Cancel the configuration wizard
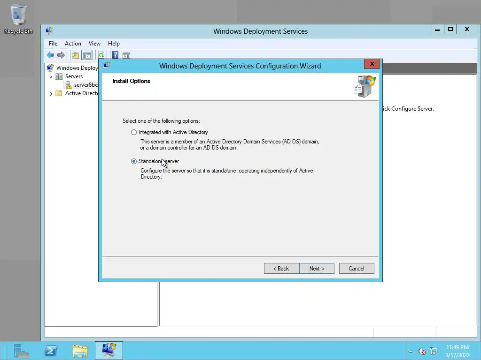The image size is (481, 360). [x=357, y=269]
